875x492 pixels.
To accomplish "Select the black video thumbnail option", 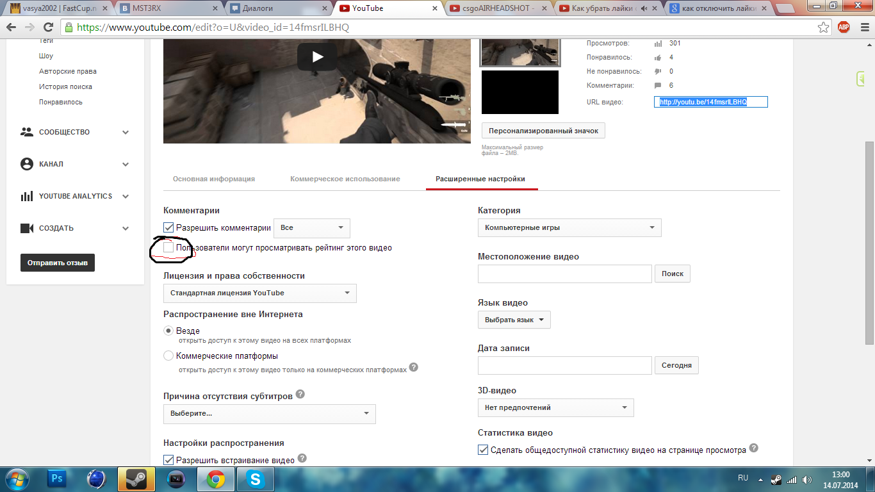I will [520, 92].
